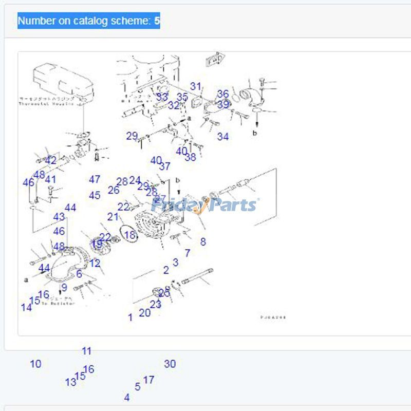Screen dimensions: 411x411
Task: Select part number 7 label
Action: pos(188,253)
